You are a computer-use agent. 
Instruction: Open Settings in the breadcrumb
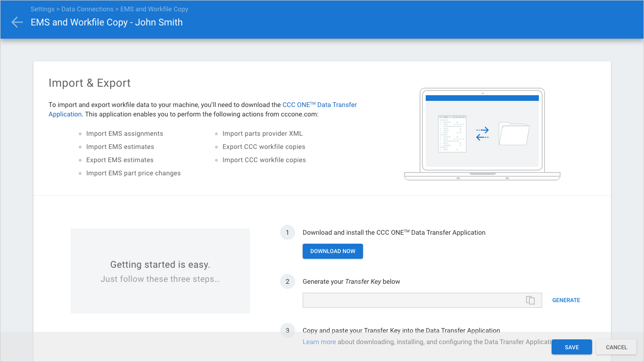[x=42, y=9]
